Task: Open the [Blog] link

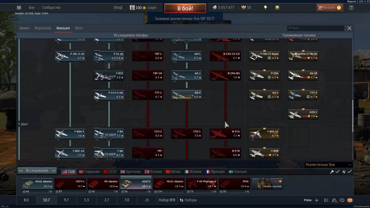Action: point(118,8)
